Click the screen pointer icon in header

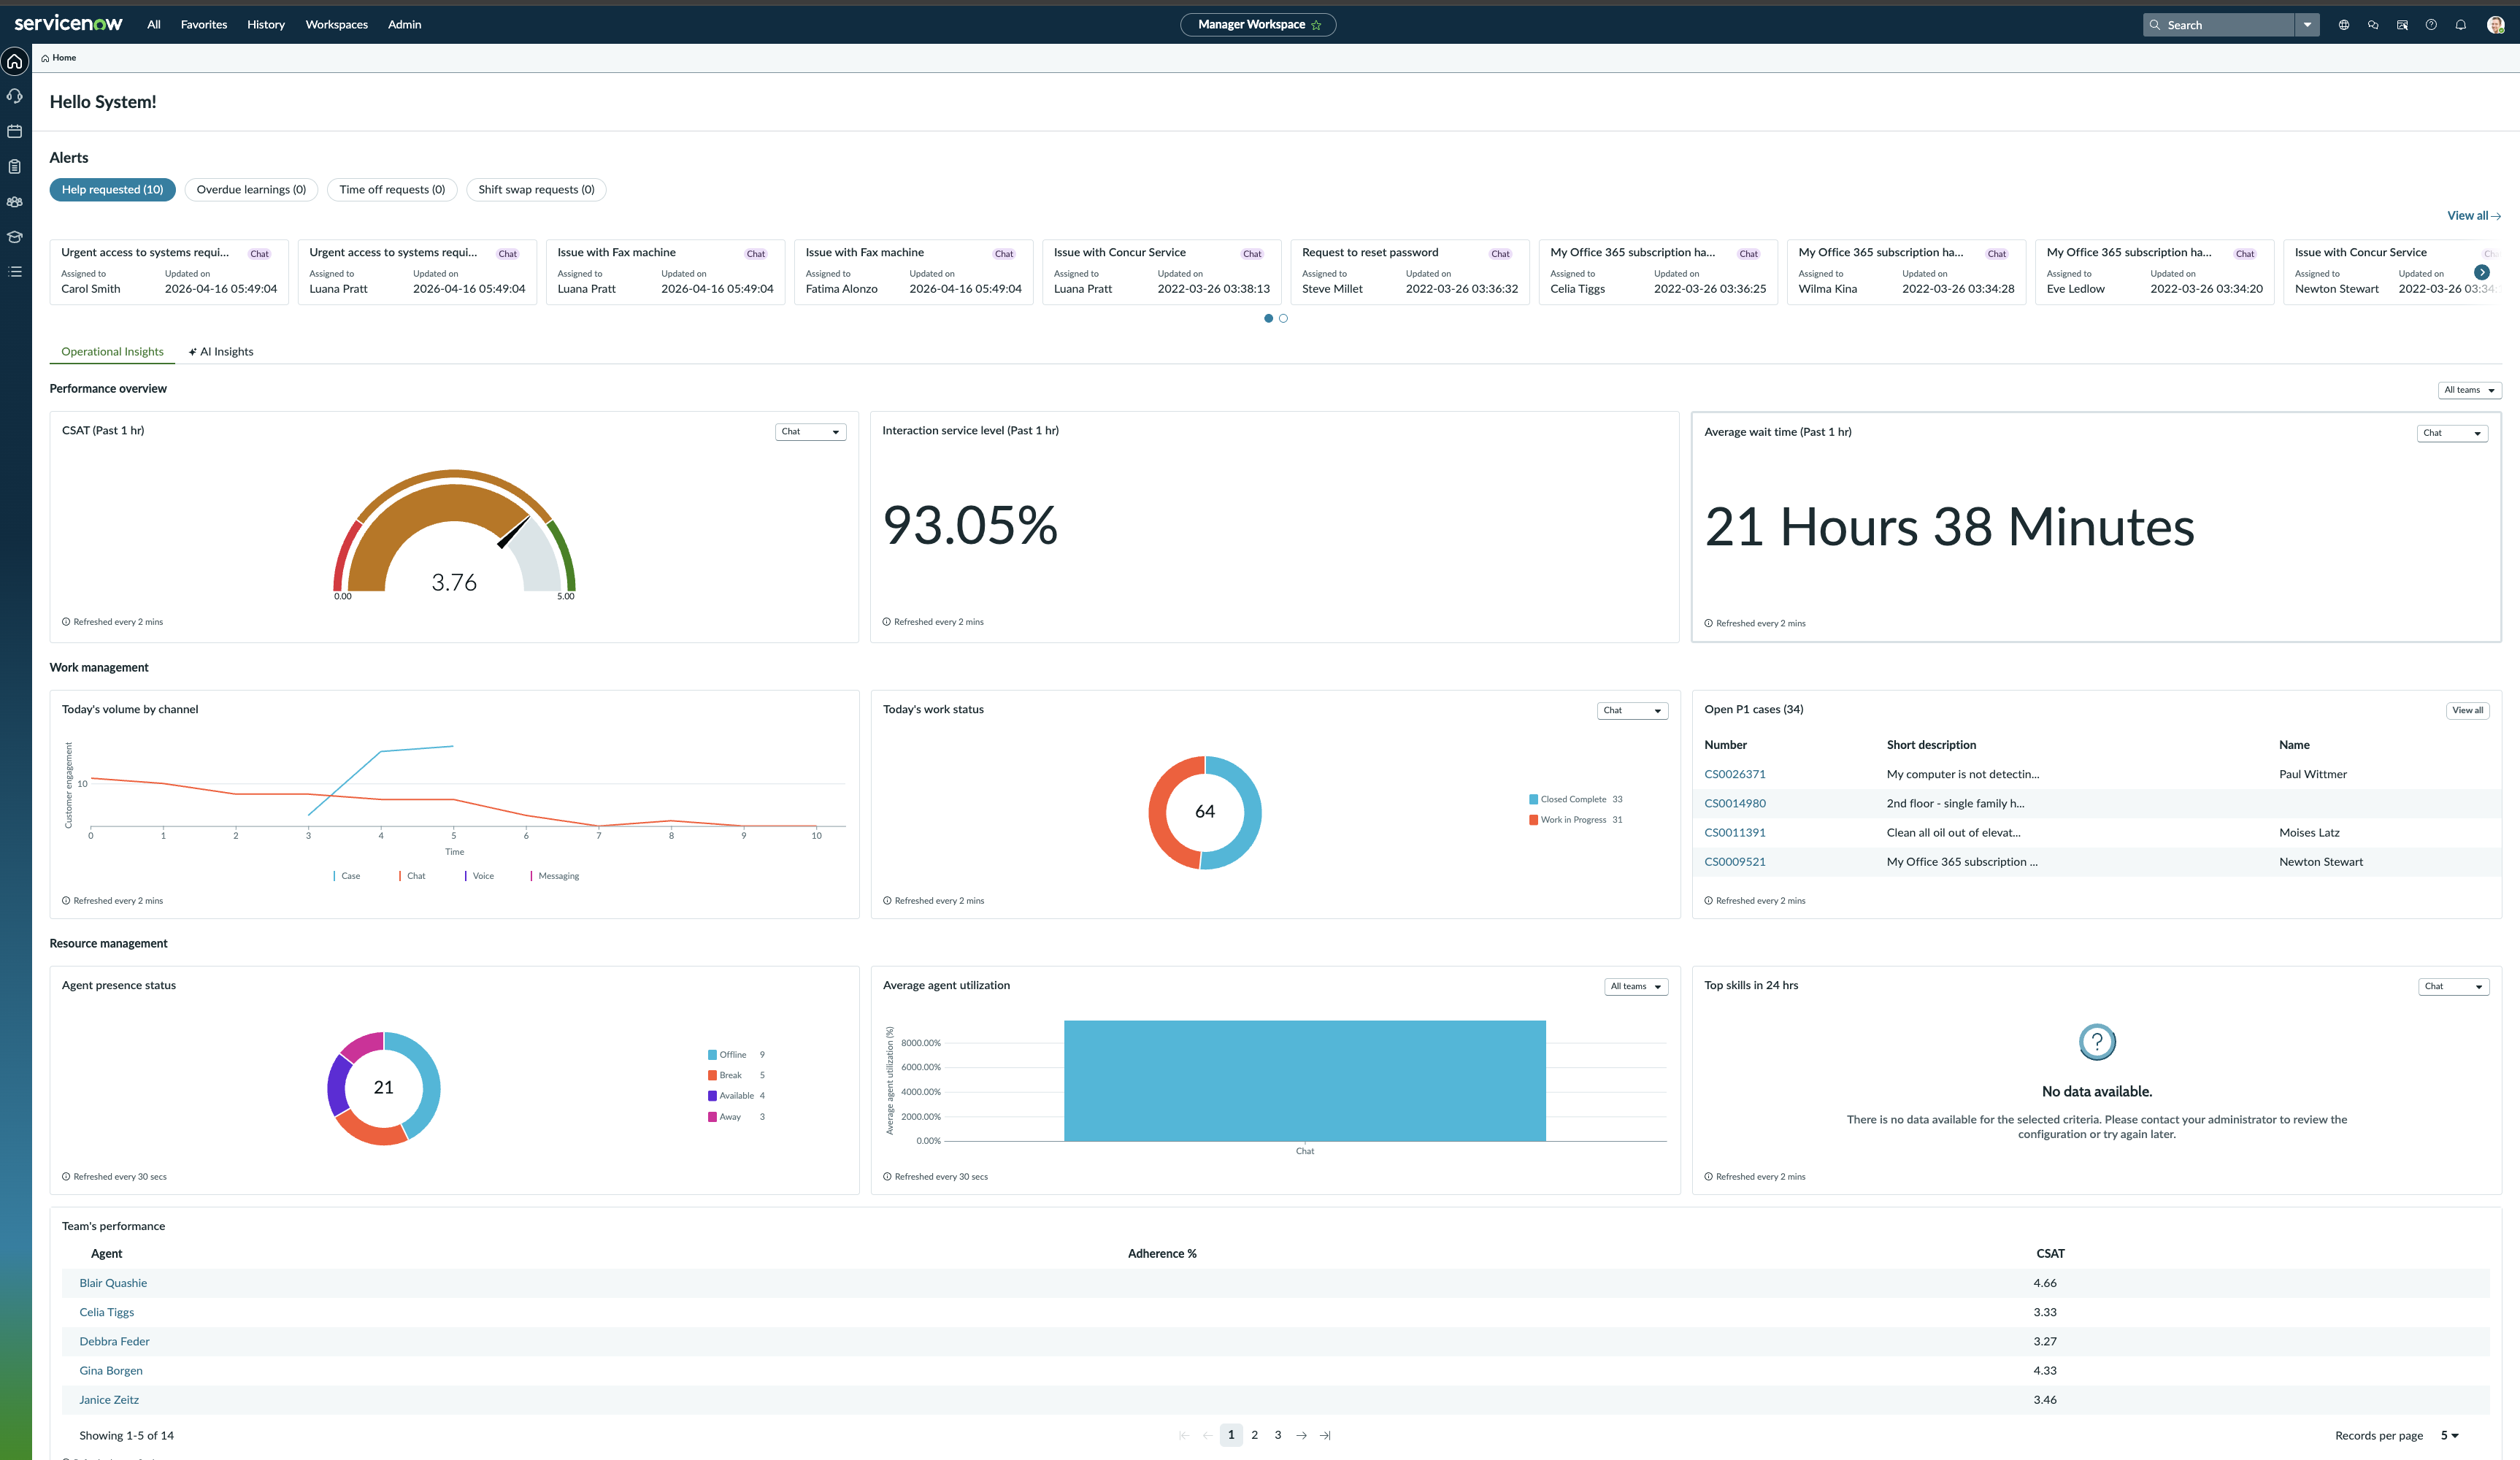click(x=2402, y=25)
